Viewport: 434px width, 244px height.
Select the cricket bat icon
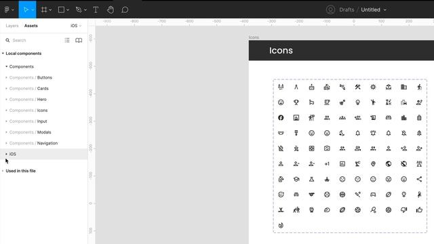357,195
